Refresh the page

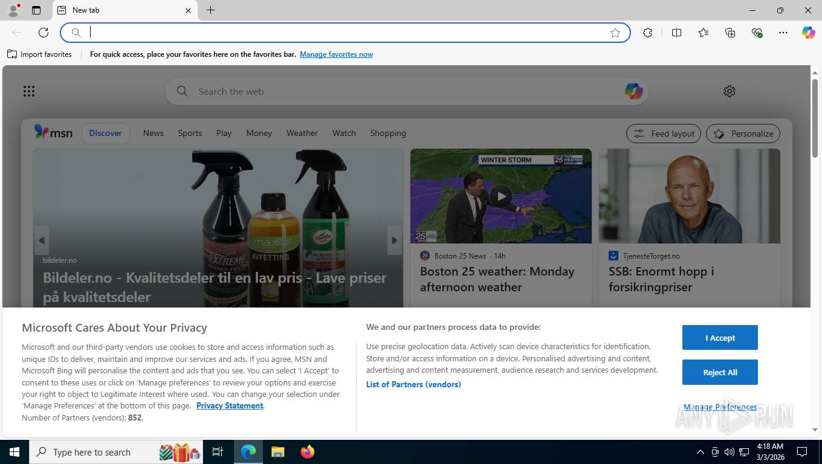coord(44,33)
